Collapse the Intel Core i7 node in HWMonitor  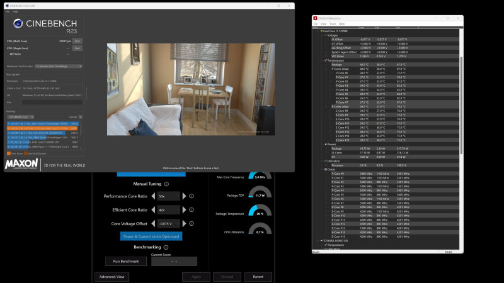(x=318, y=31)
